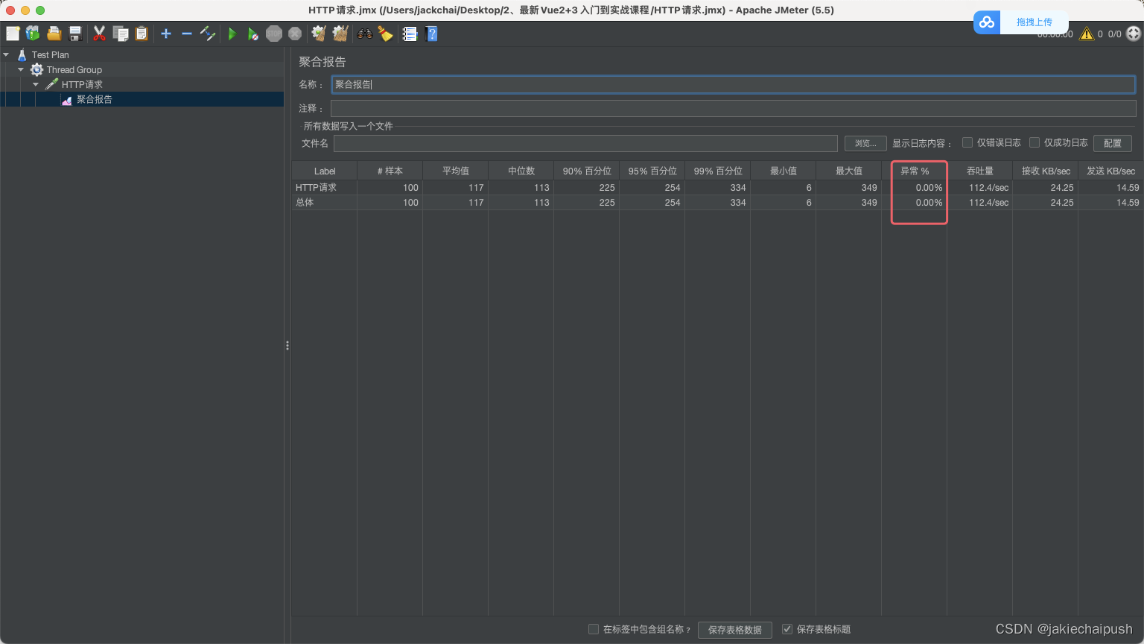Click the Toggle enable/disable icon
The image size is (1144, 644).
click(208, 34)
